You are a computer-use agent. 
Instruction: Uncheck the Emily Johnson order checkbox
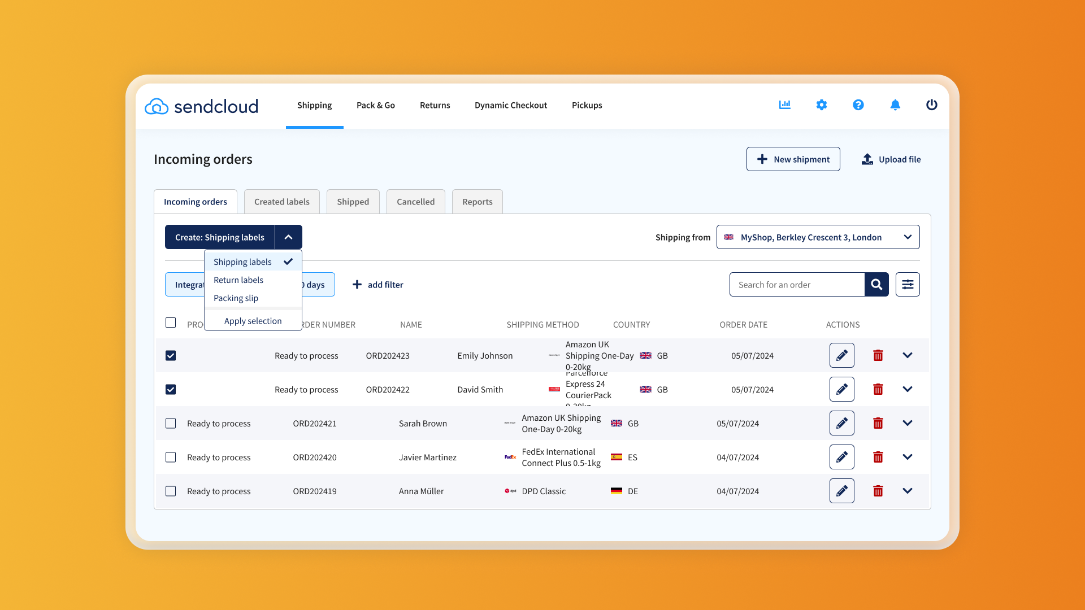171,355
